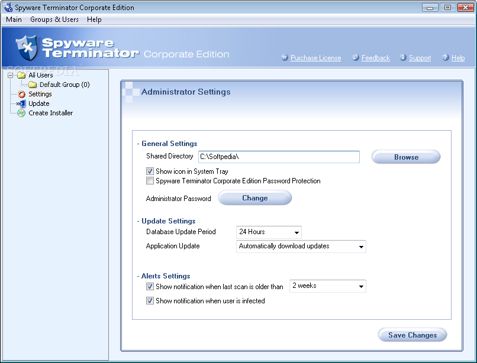477x363 pixels.
Task: Click the Application Update label
Action: [x=173, y=246]
